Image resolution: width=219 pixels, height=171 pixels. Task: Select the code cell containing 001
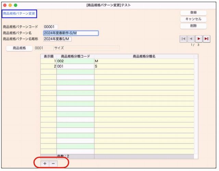click(x=75, y=66)
